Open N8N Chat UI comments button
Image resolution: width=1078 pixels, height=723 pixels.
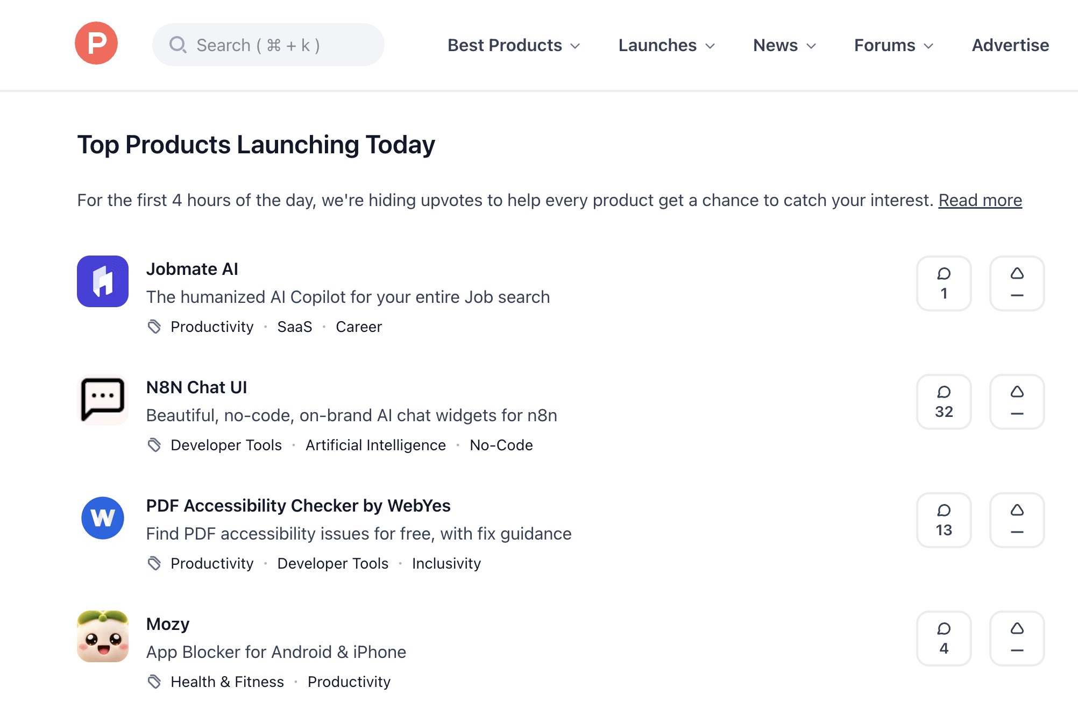944,402
